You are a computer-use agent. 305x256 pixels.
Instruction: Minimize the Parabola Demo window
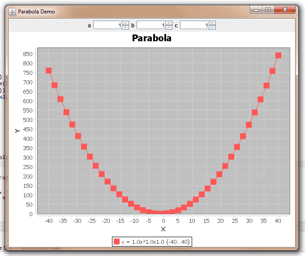[x=257, y=10]
